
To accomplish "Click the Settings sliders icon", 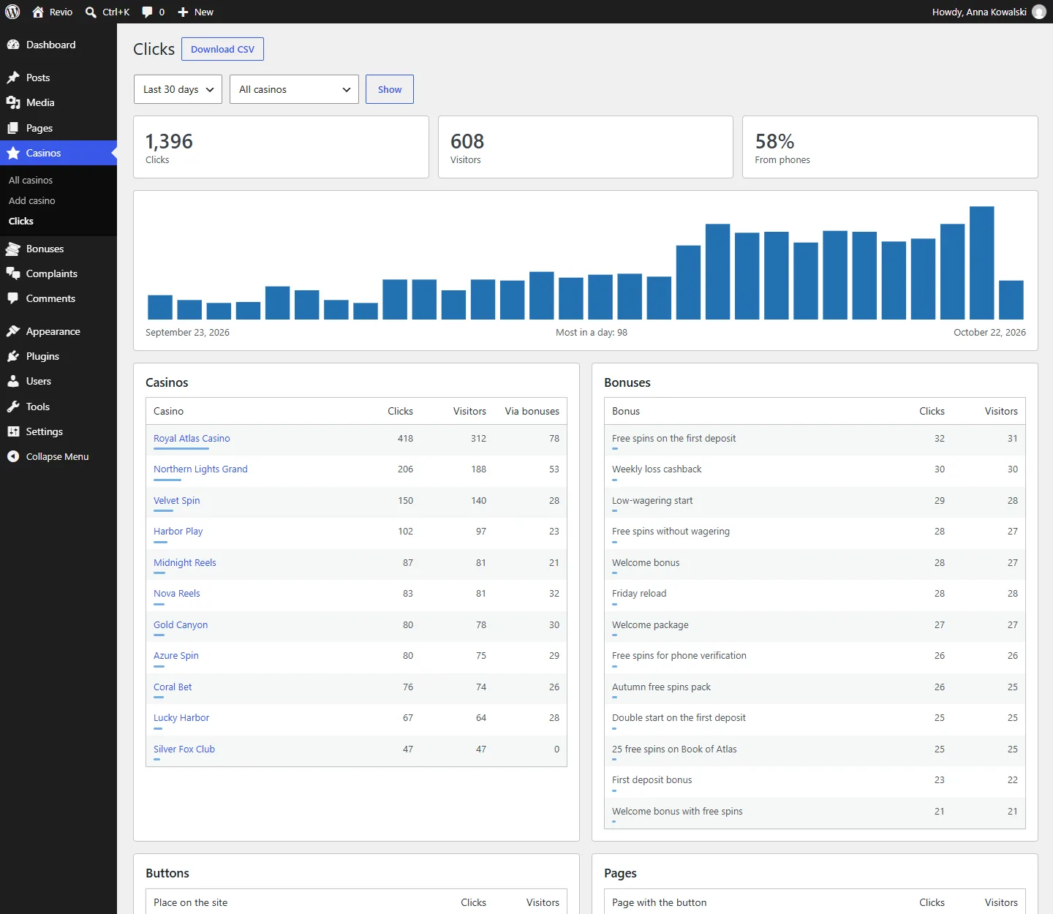I will pyautogui.click(x=13, y=431).
